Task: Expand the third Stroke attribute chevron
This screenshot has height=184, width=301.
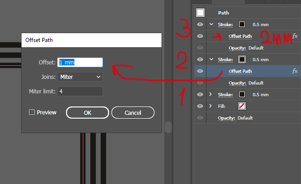Action: [210, 94]
